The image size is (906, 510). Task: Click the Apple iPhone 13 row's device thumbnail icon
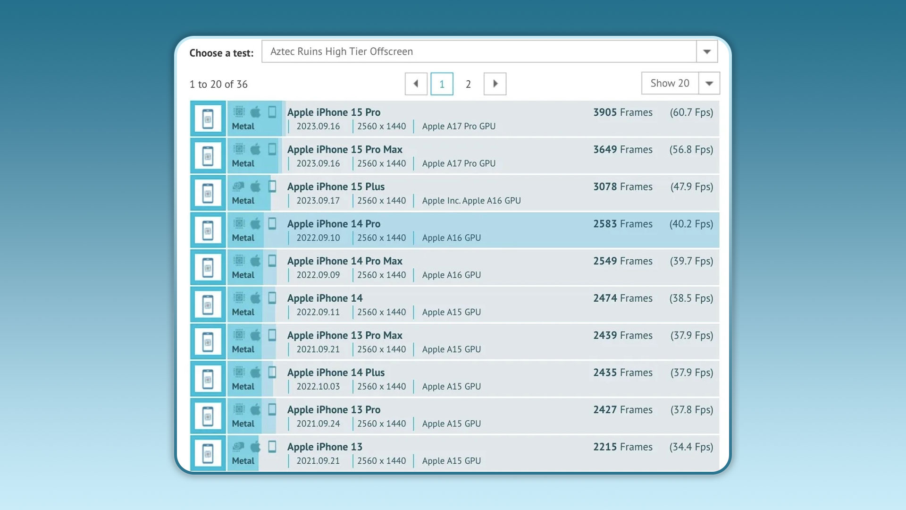(208, 453)
